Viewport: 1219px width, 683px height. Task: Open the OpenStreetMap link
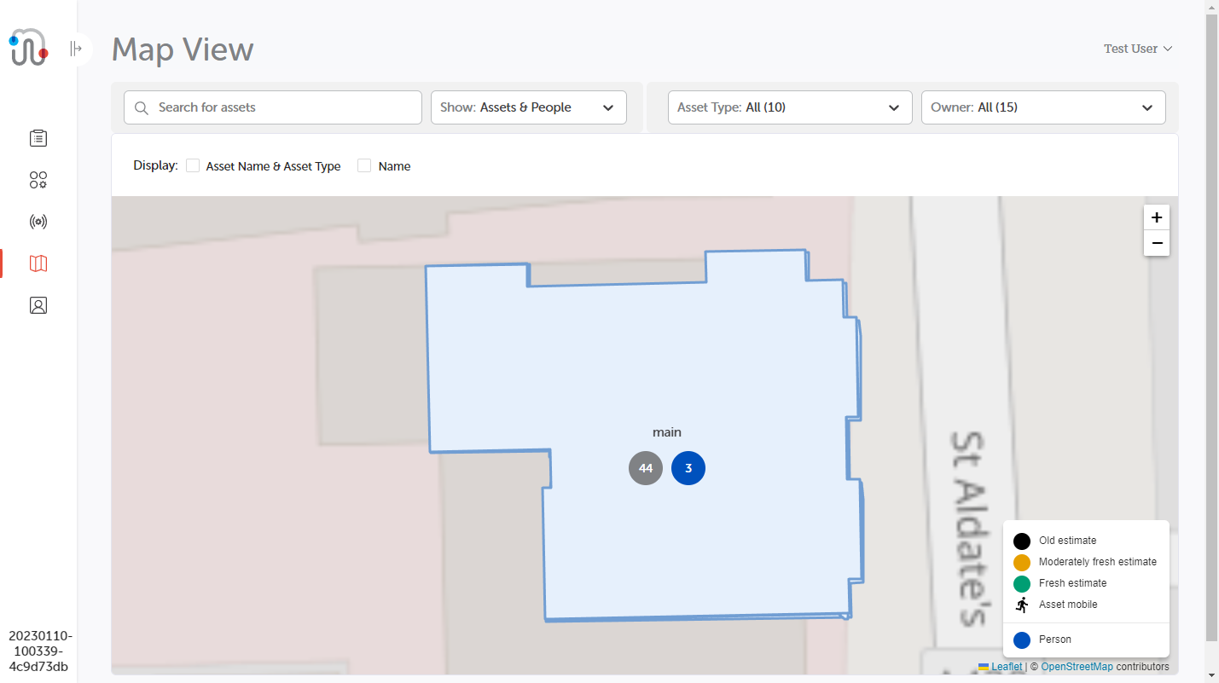click(x=1077, y=667)
